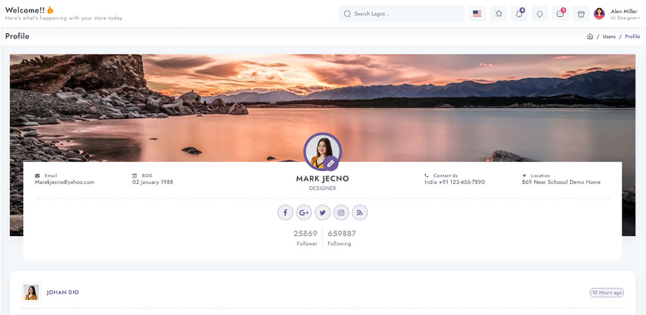Click in the Search Lagos field
This screenshot has height=315, width=646.
[402, 13]
